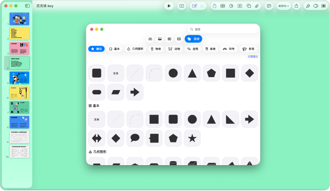Select the 食物 category chip
Screen dimensions: 330x191
[x=210, y=49]
